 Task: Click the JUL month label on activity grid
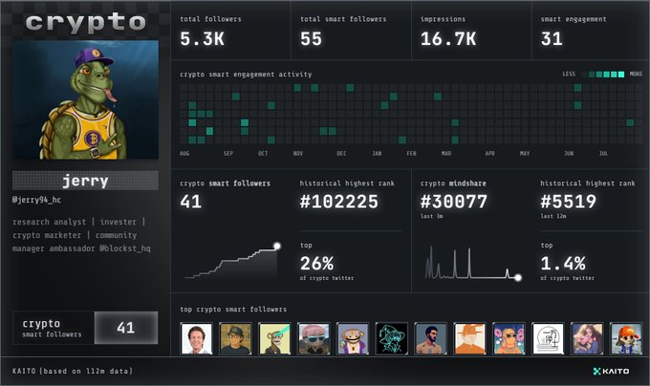603,153
